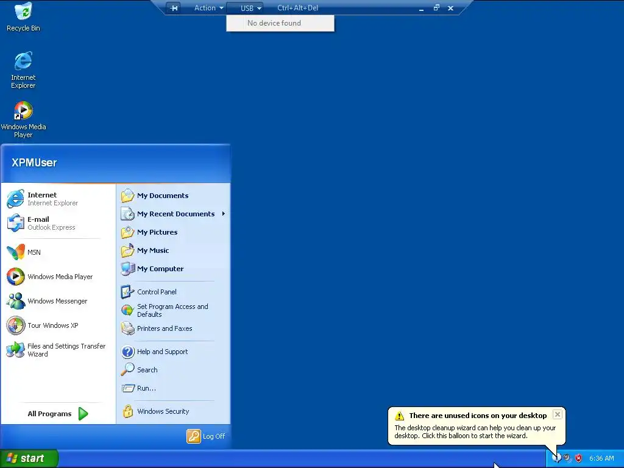
Task: Open Tour Windows XP
Action: [58, 325]
